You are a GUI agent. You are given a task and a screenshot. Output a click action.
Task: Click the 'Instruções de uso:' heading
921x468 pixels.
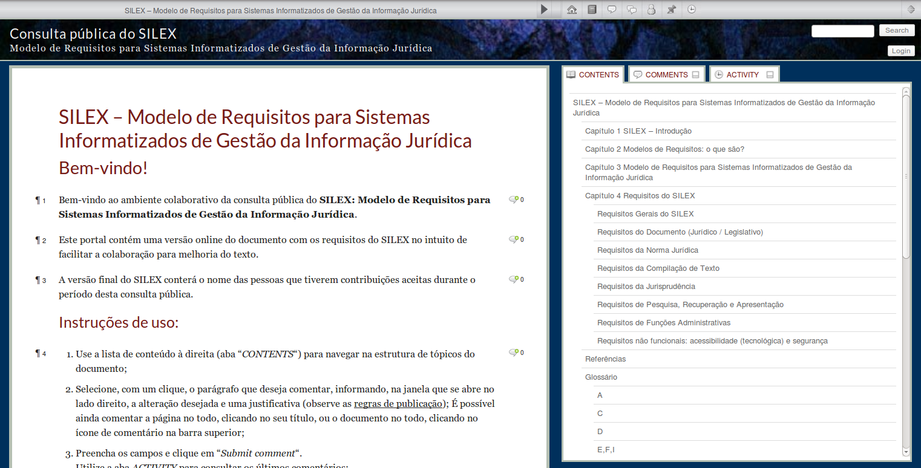(119, 323)
